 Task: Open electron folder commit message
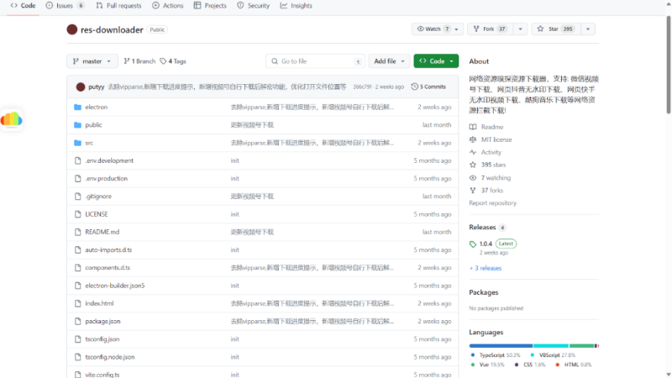click(312, 108)
